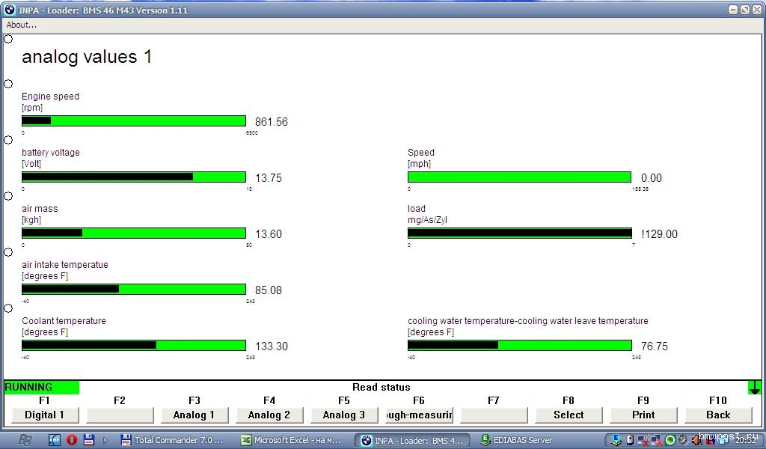Expand the quick launch overflow arrow
This screenshot has height=449, width=766.
coord(105,440)
